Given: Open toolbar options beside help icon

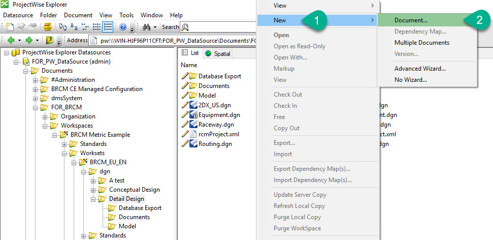Looking at the screenshot, I should (133, 29).
